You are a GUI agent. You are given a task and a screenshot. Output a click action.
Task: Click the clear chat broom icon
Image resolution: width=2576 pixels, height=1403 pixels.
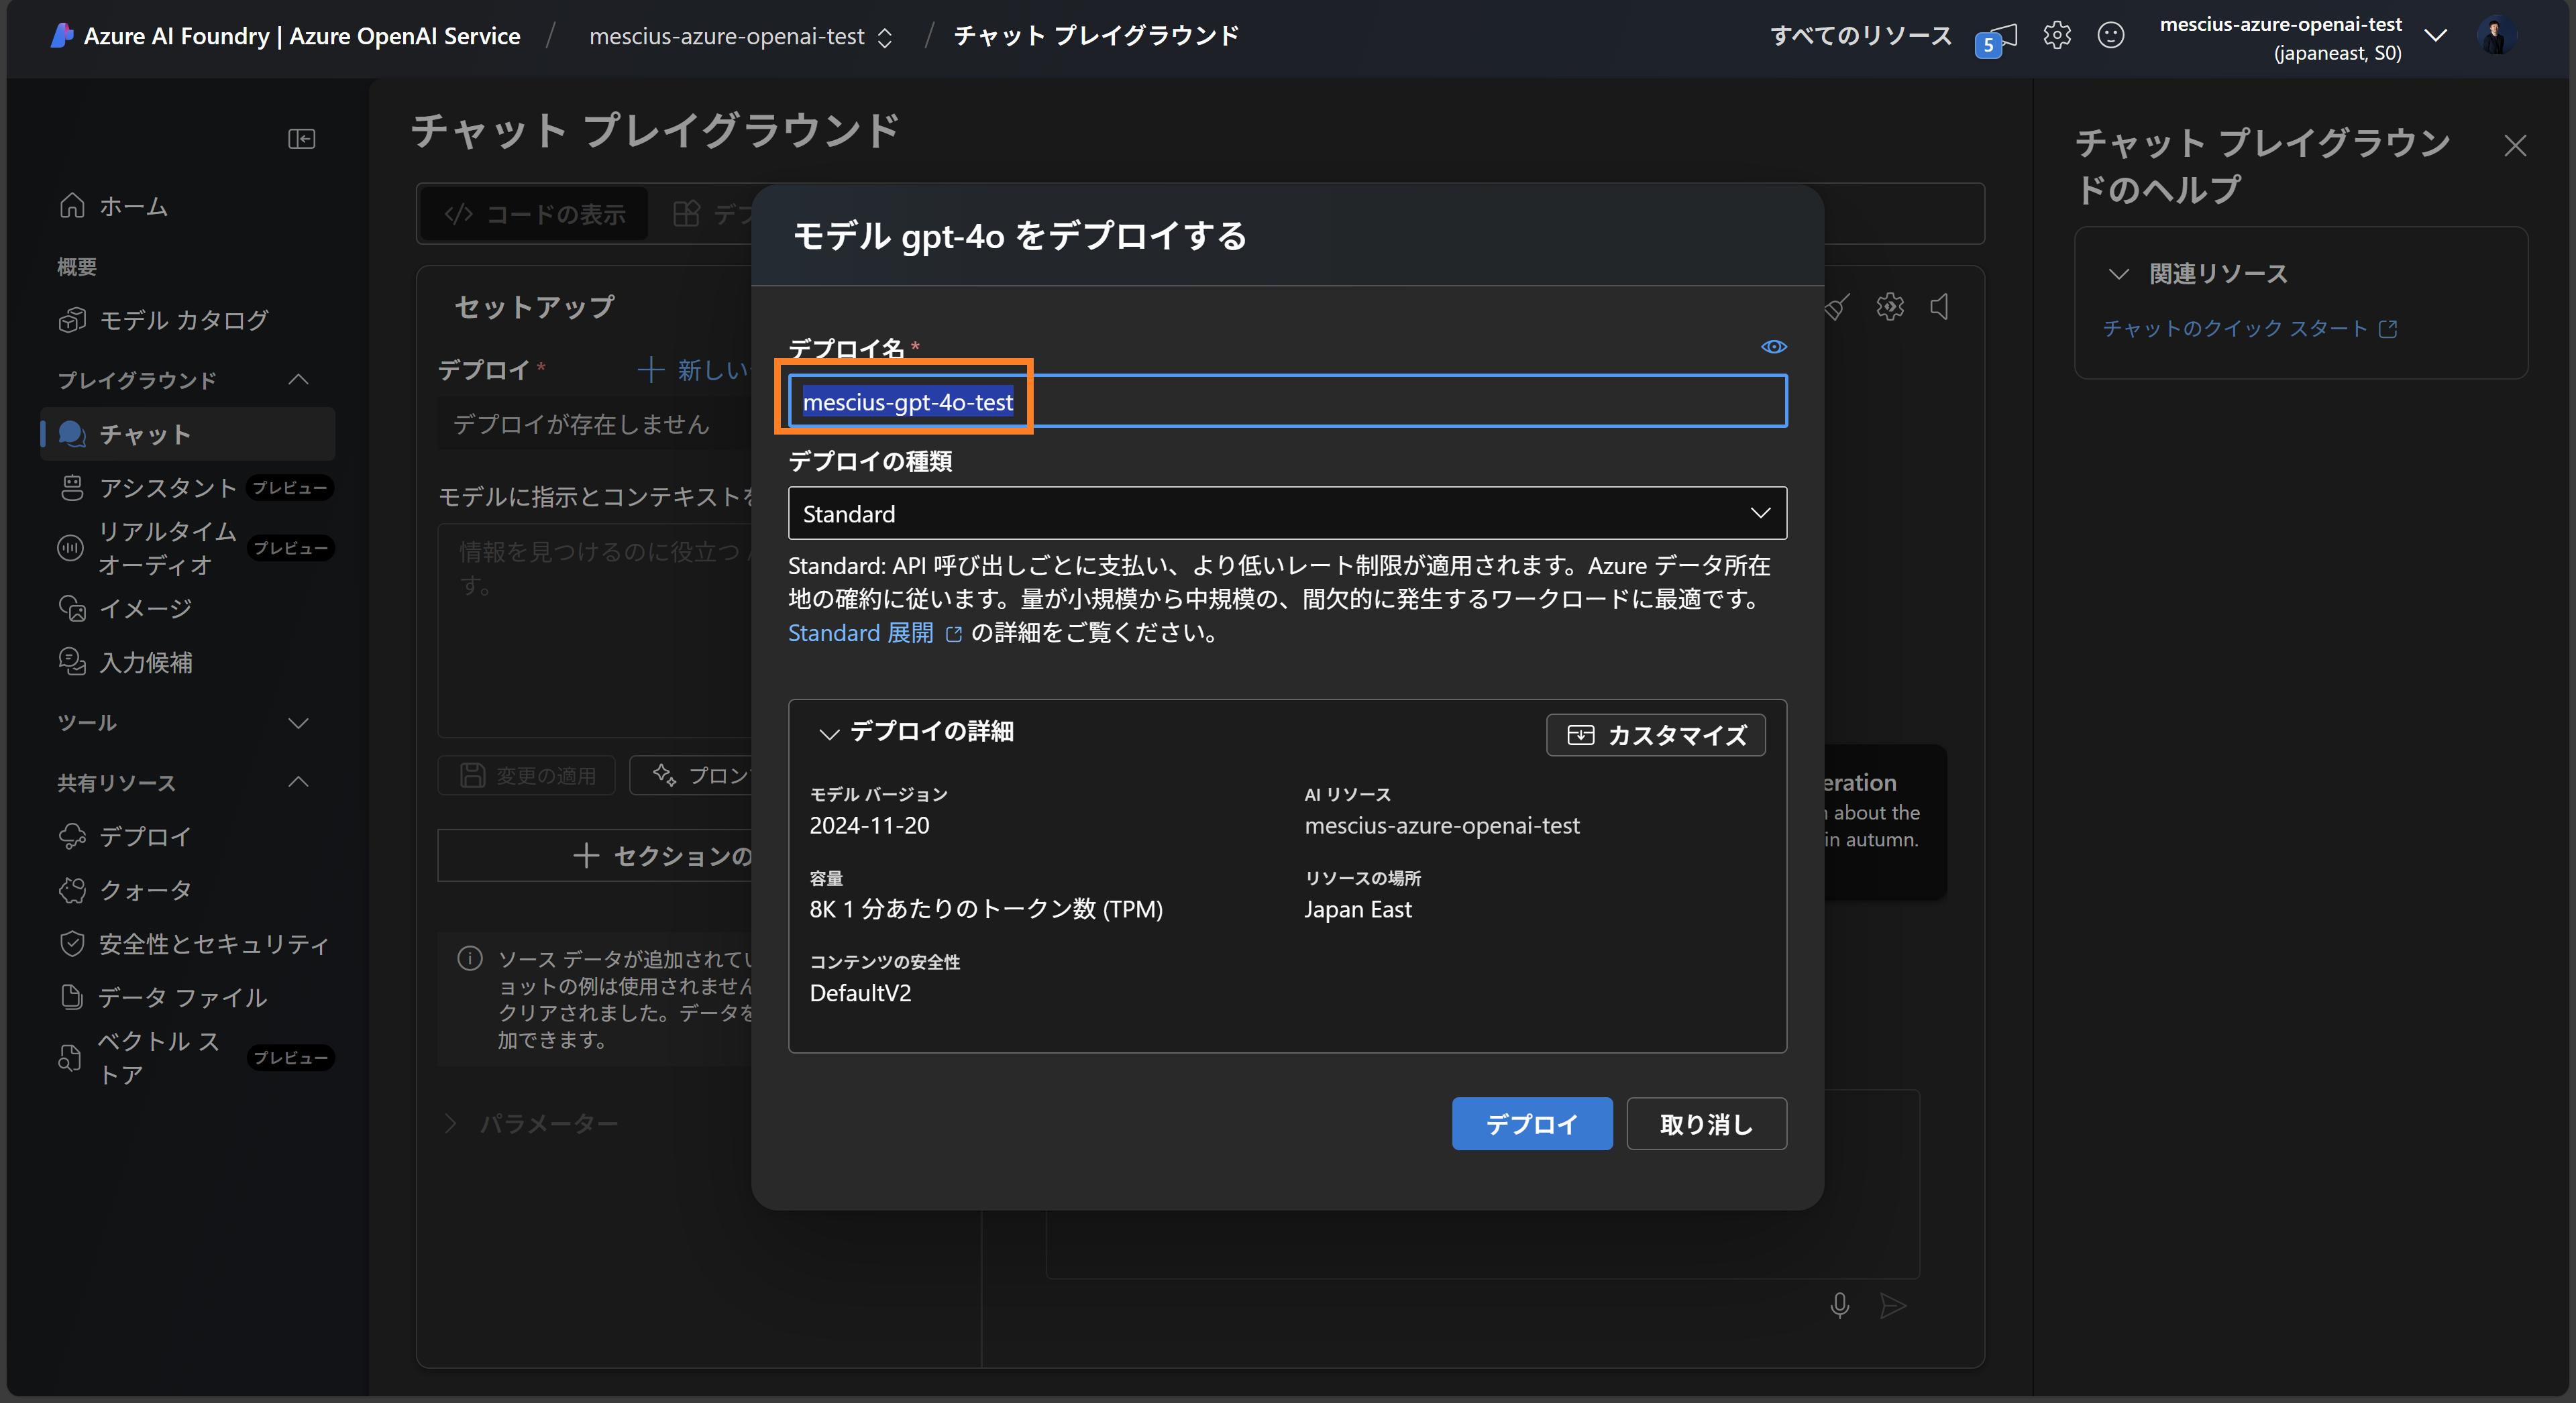pyautogui.click(x=1836, y=307)
